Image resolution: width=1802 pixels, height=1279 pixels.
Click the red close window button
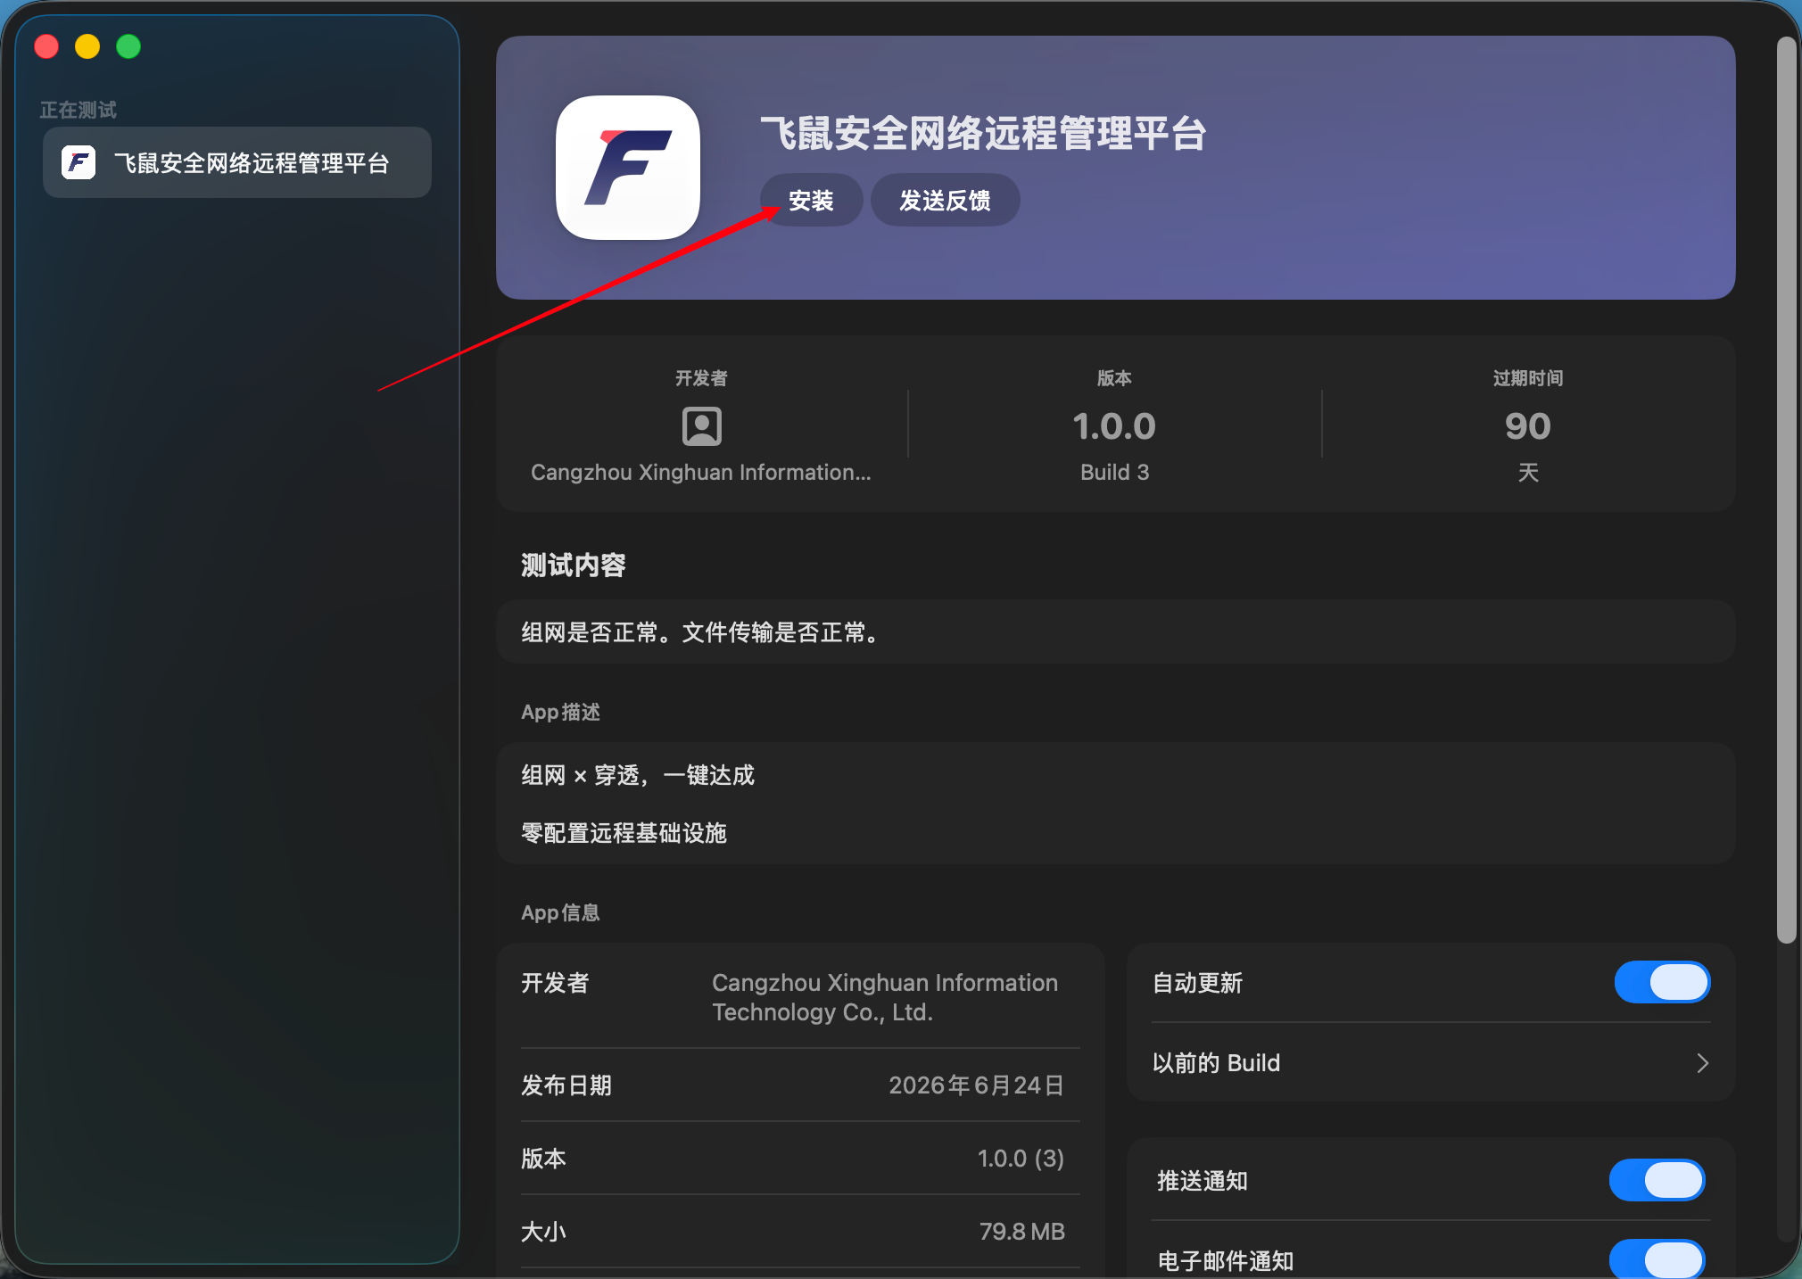[x=46, y=46]
